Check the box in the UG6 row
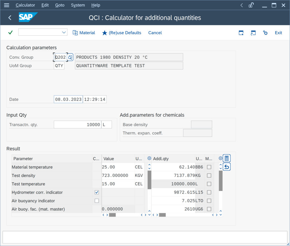The width and height of the screenshot is (290, 246). click(209, 209)
